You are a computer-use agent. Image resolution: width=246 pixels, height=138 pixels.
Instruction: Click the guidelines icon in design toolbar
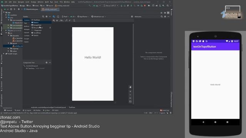[x=74, y=20]
